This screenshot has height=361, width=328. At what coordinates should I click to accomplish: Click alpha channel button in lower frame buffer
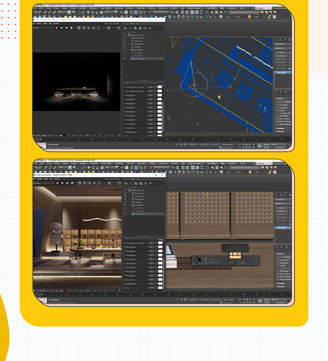(72, 183)
